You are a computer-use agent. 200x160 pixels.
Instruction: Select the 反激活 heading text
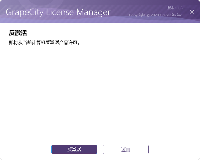click(18, 33)
